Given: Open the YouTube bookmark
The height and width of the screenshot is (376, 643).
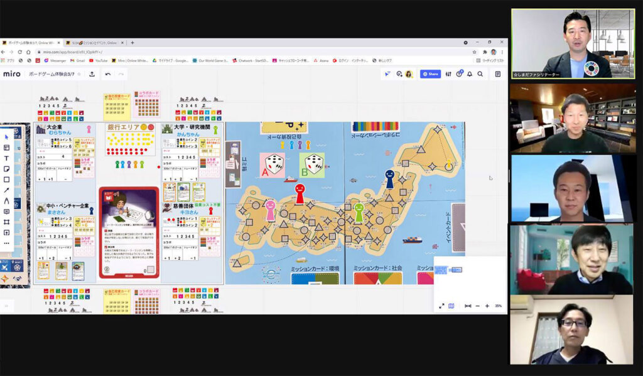Looking at the screenshot, I should [x=99, y=60].
